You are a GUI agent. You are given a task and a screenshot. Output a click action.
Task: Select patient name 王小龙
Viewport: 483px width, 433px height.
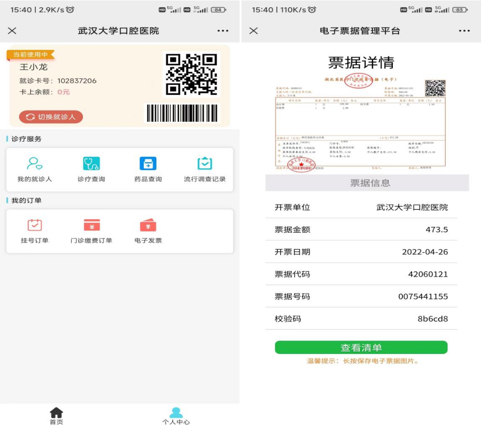pyautogui.click(x=34, y=67)
